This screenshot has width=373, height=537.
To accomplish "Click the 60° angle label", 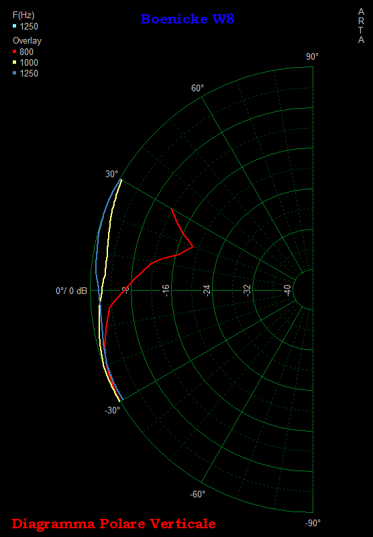I will coord(197,88).
